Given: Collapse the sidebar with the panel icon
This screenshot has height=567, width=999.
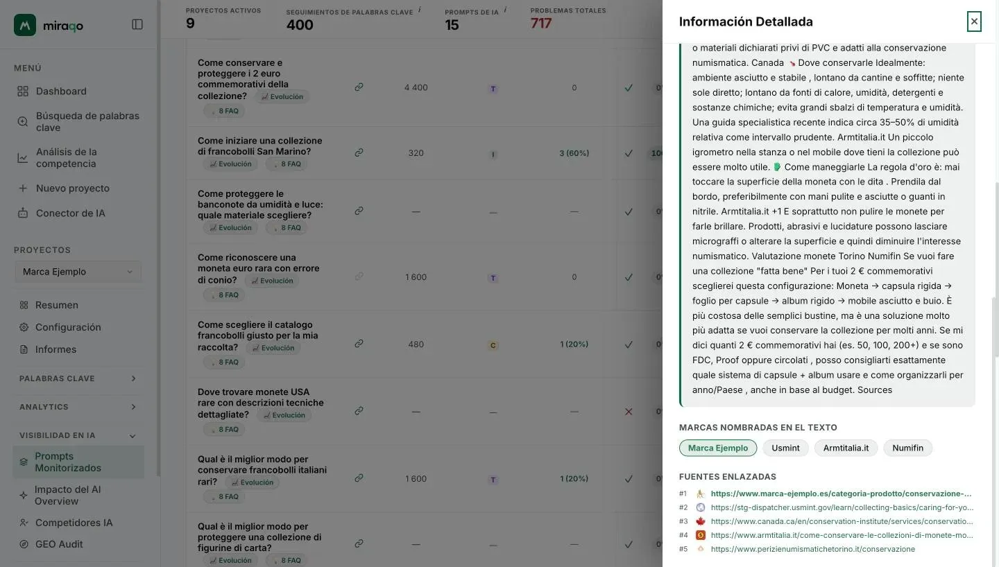Looking at the screenshot, I should tap(137, 25).
